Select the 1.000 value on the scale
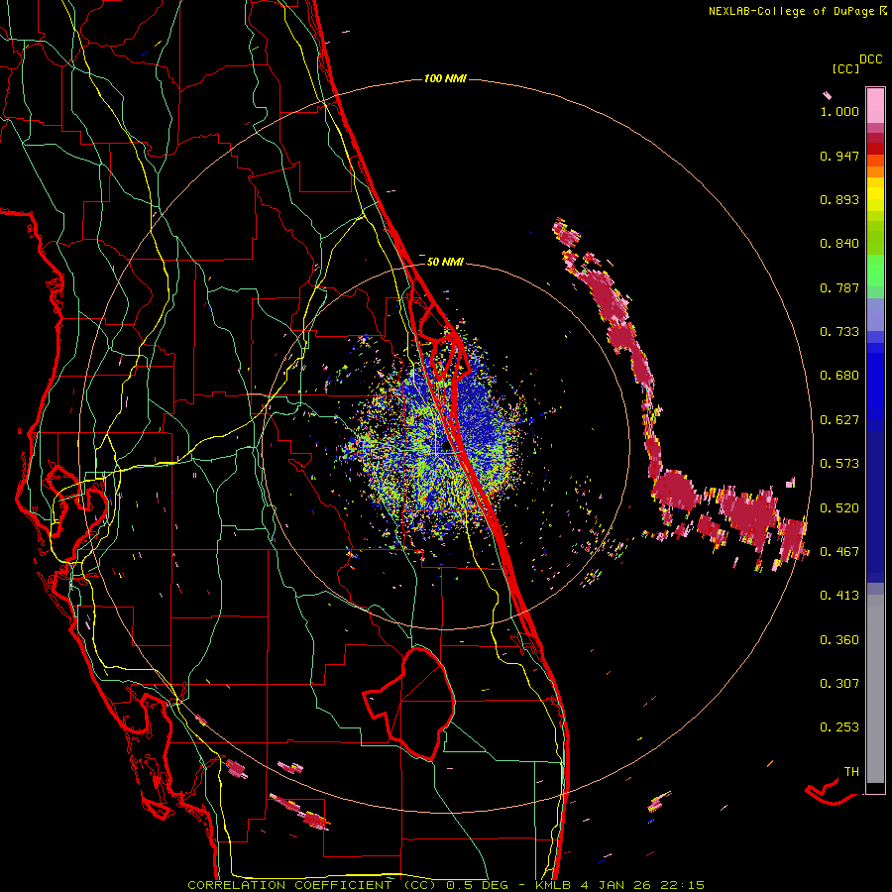The image size is (892, 892). 839,111
